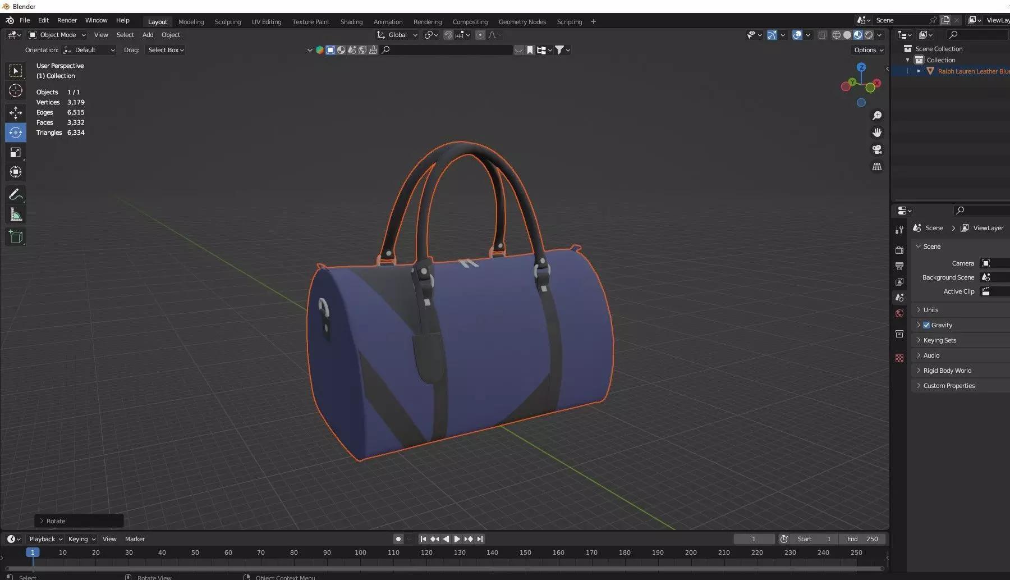Play the animation forward
The width and height of the screenshot is (1010, 580).
(x=457, y=539)
